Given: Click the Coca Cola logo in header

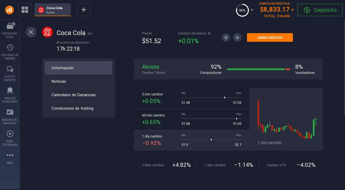Looking at the screenshot, I should (x=48, y=32).
